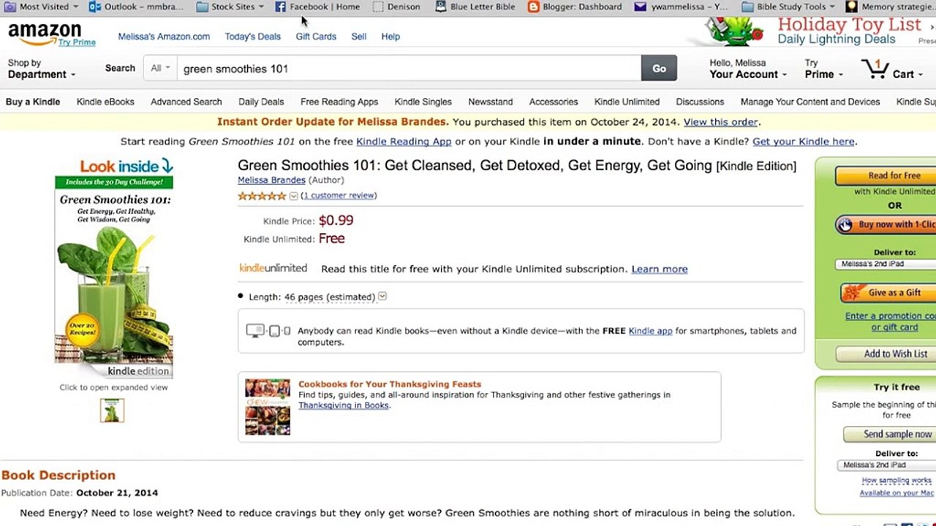936x526 pixels.
Task: Open the Bible Study Tools bookmarks folder
Action: click(x=788, y=7)
